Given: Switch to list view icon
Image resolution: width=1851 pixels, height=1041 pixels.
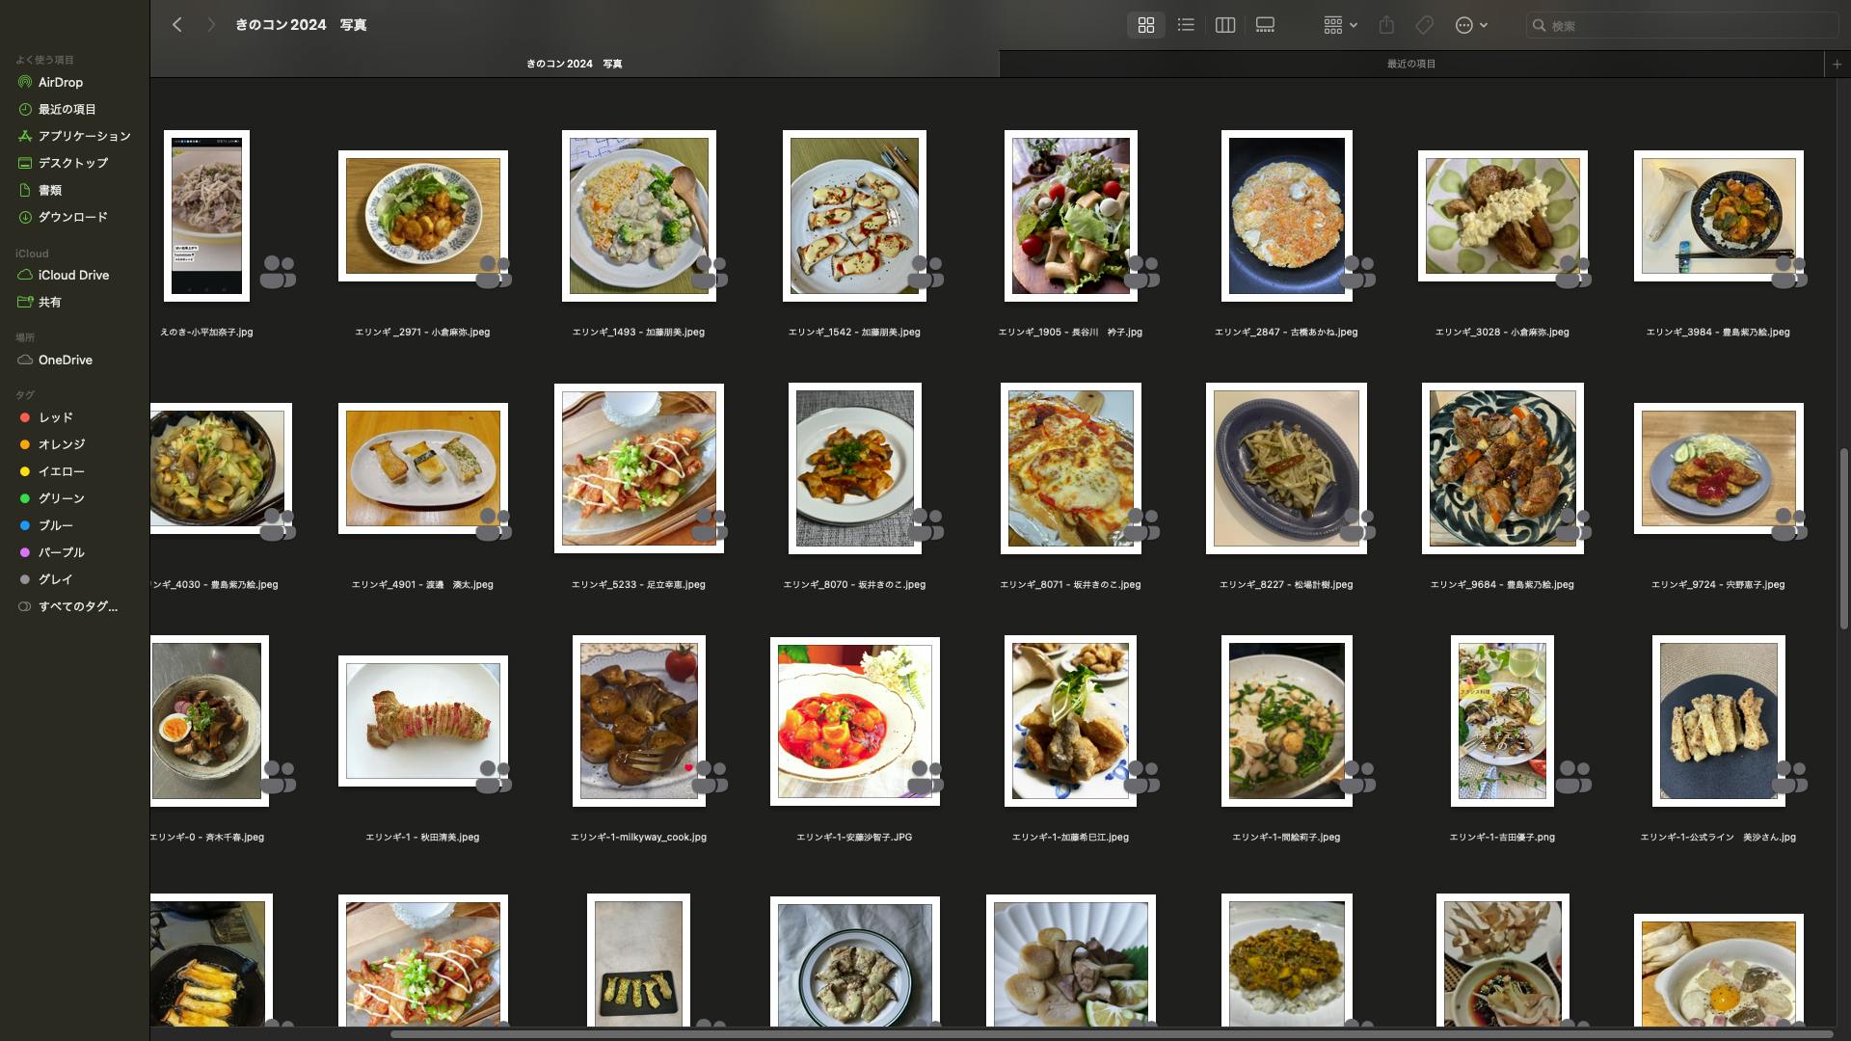Looking at the screenshot, I should point(1186,25).
